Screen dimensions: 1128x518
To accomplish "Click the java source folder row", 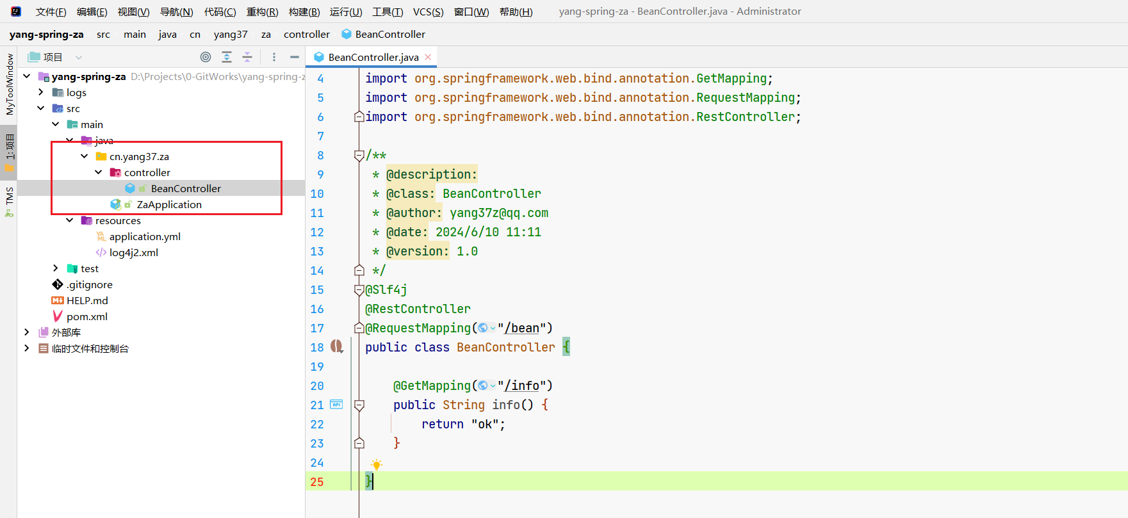I will [x=161, y=140].
